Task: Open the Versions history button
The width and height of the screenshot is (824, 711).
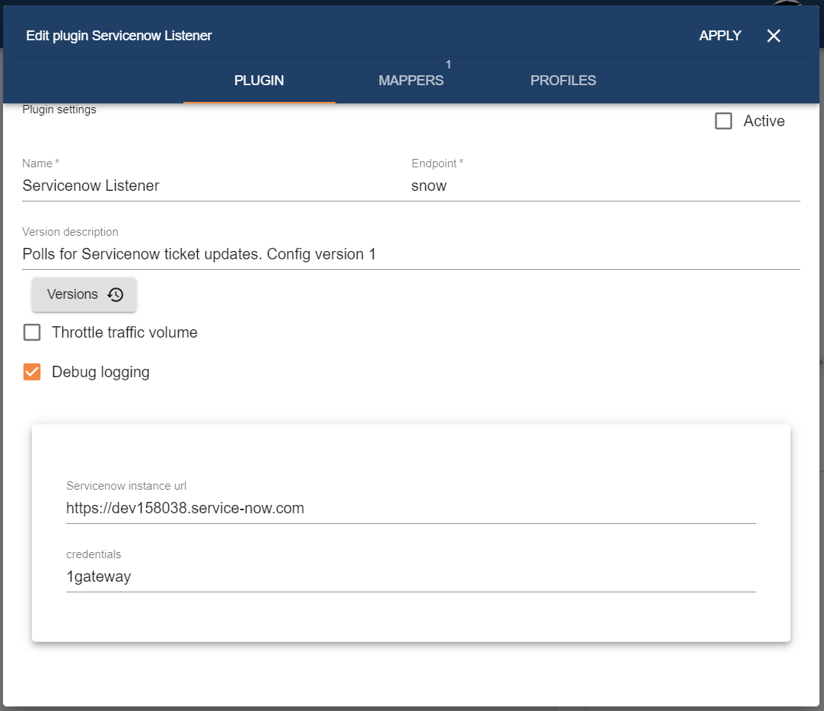Action: click(x=84, y=294)
